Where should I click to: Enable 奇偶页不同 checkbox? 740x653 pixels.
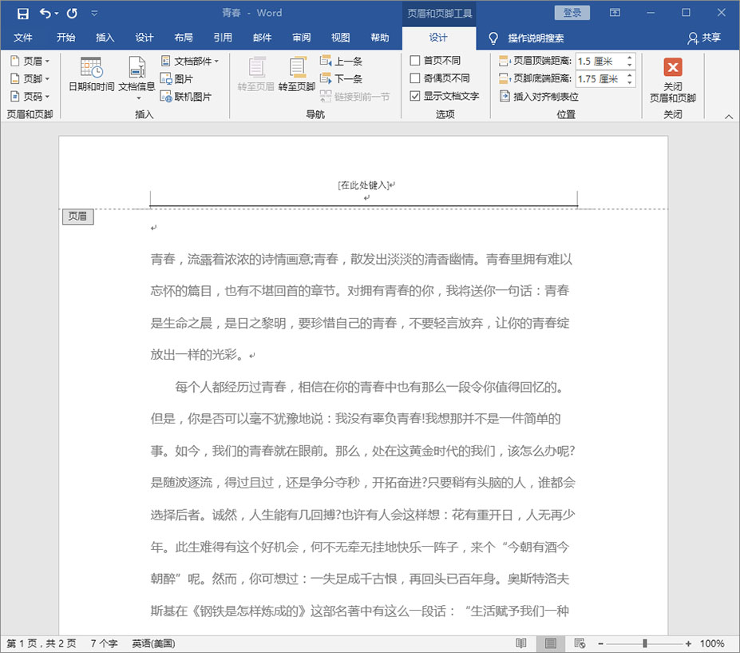(x=415, y=78)
